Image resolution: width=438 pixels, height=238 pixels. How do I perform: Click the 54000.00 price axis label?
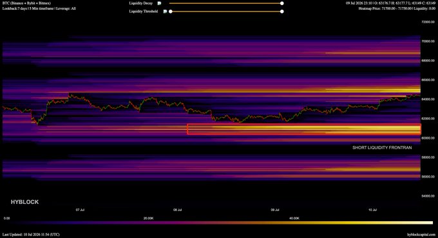click(x=428, y=196)
